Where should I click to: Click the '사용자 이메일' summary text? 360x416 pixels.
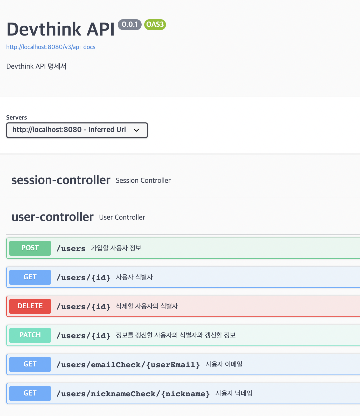coord(224,364)
